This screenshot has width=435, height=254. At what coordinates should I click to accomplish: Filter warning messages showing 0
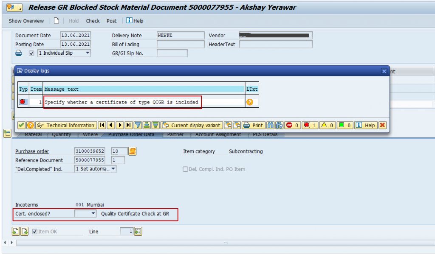[328, 125]
